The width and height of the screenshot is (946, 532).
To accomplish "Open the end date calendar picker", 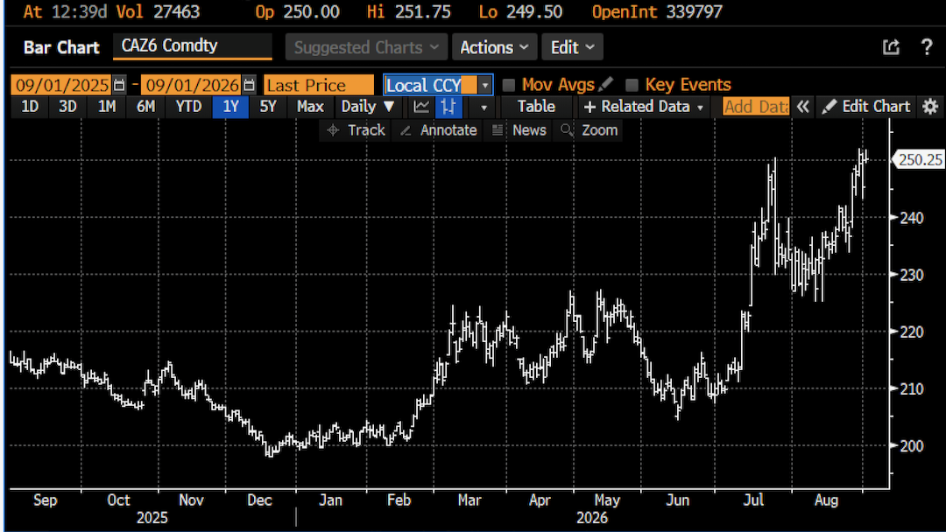I will (x=249, y=85).
